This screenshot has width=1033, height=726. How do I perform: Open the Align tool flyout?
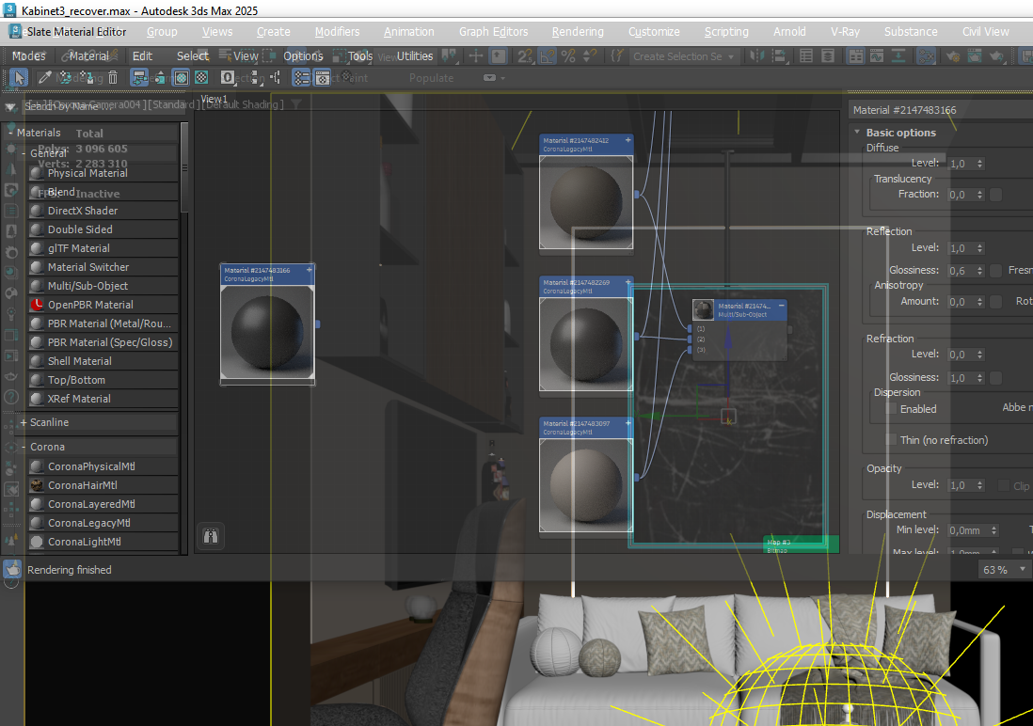(779, 56)
